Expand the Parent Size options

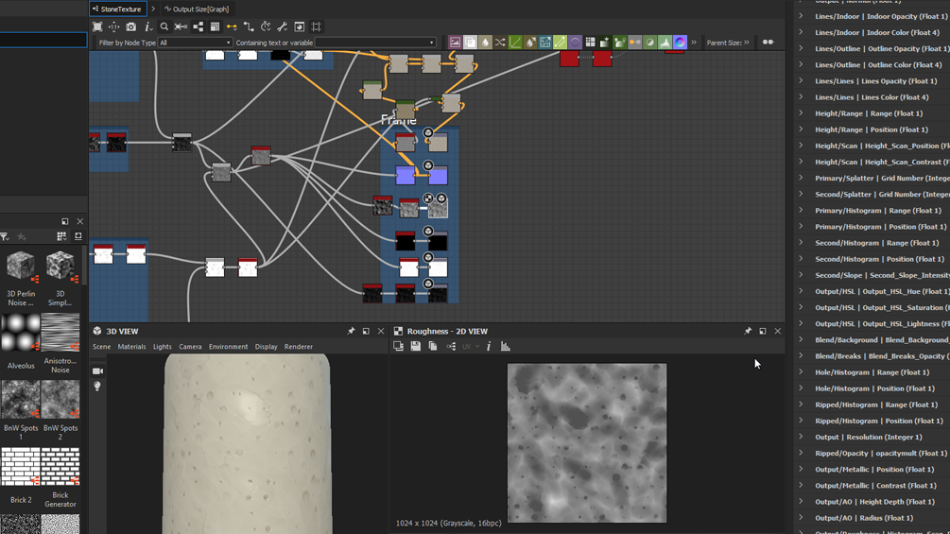[x=747, y=43]
